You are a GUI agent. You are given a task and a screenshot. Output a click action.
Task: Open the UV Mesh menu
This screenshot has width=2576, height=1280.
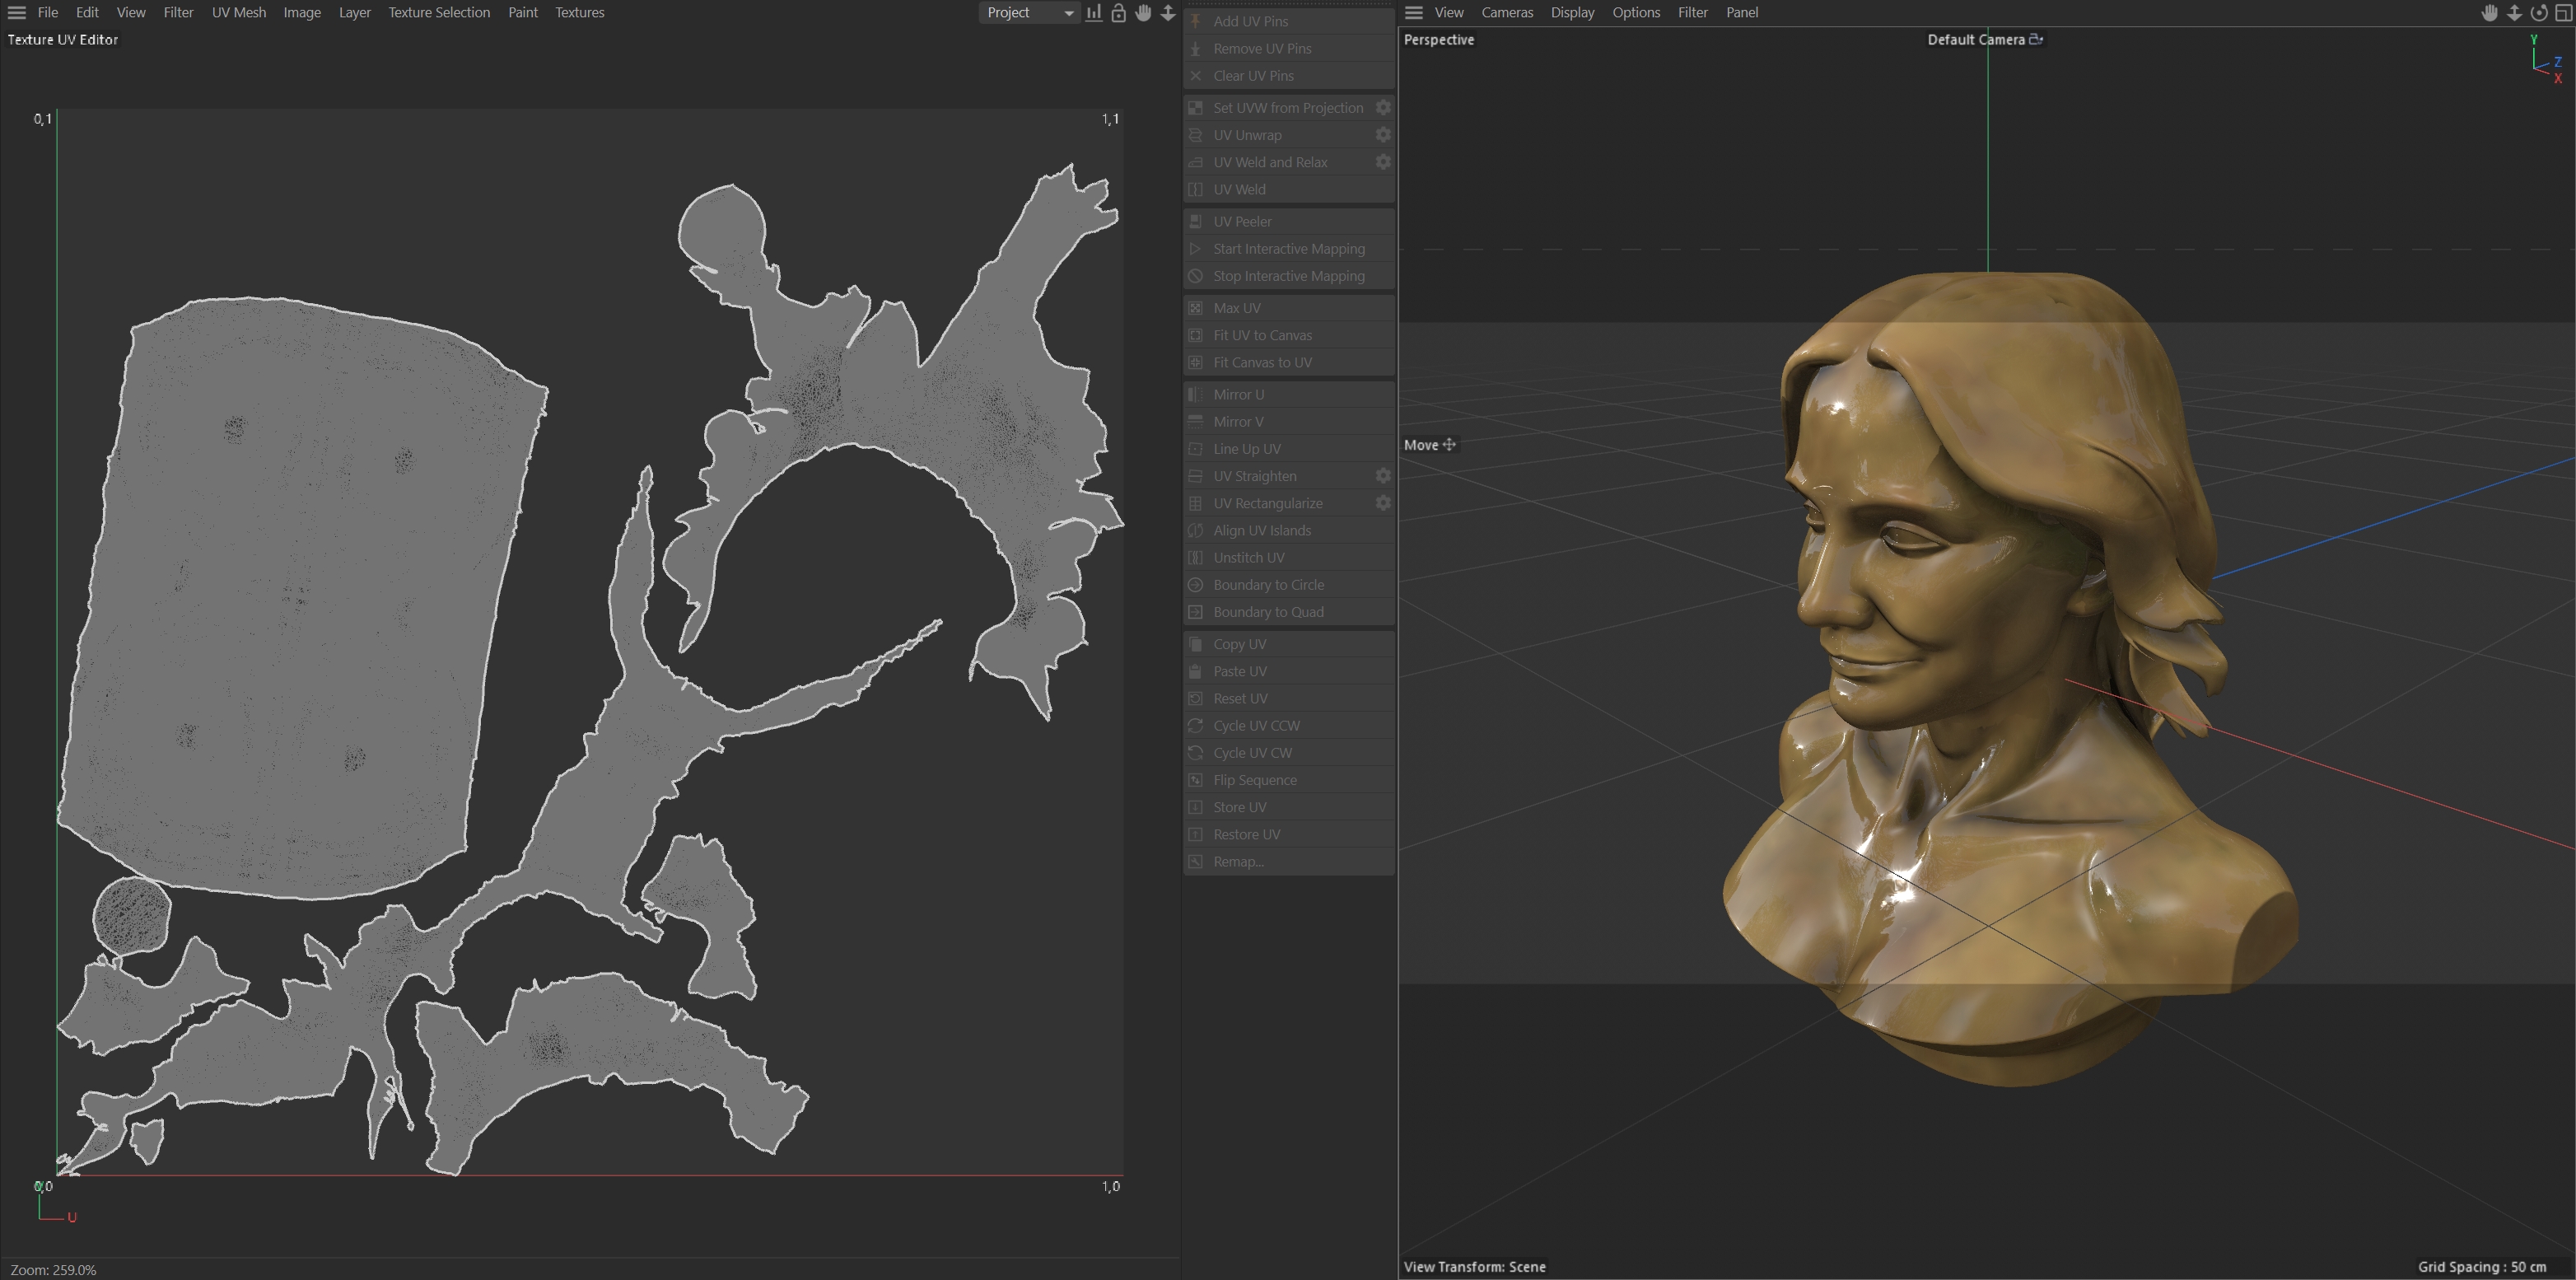coord(238,13)
